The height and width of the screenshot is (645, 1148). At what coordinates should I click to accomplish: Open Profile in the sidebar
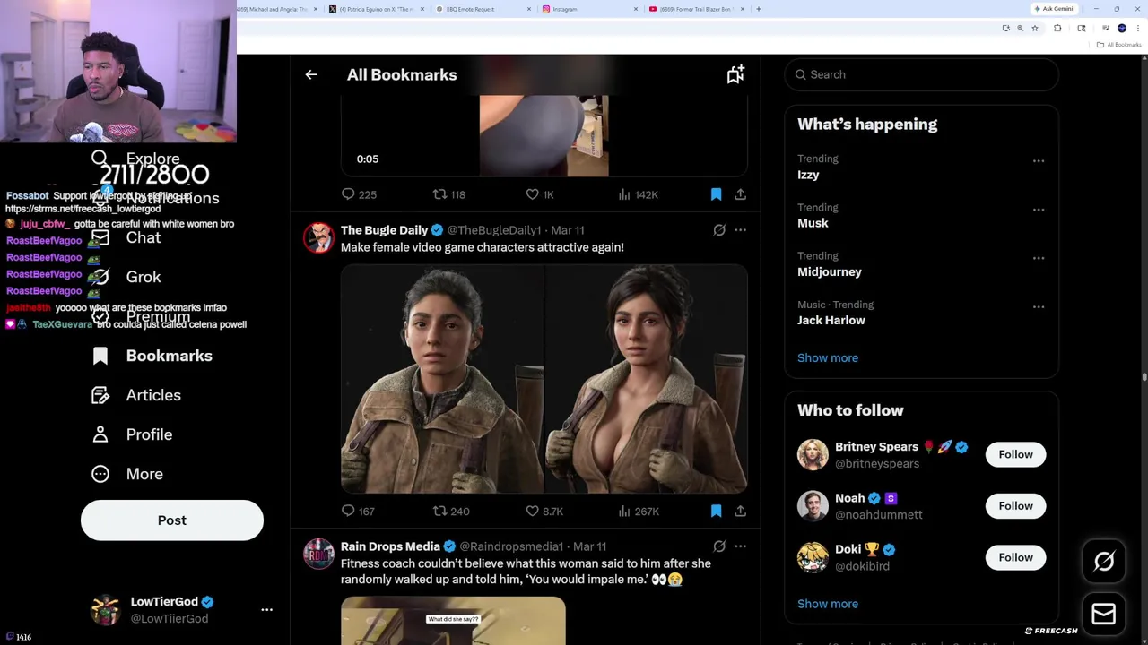point(132,434)
